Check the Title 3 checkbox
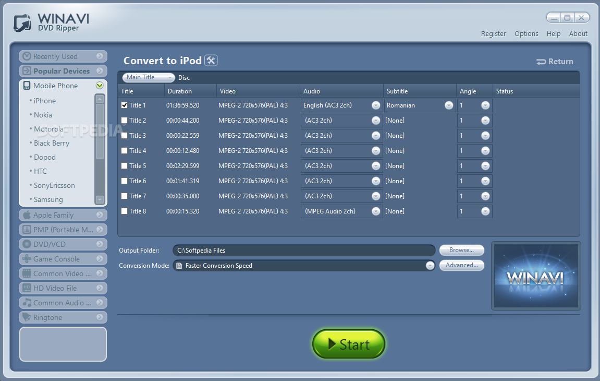 tap(125, 135)
